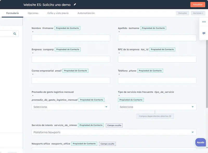Expand Tipo de servicio más frecuente dropdown
The image size is (208, 153).
pyautogui.click(x=157, y=107)
